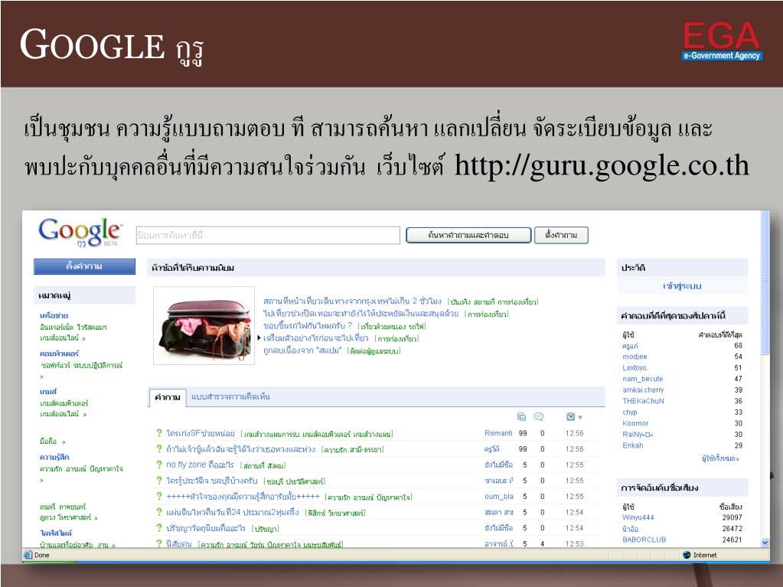
Task: Expand the » arrow under 'ความรู้สึก' category
Action: (x=42, y=480)
